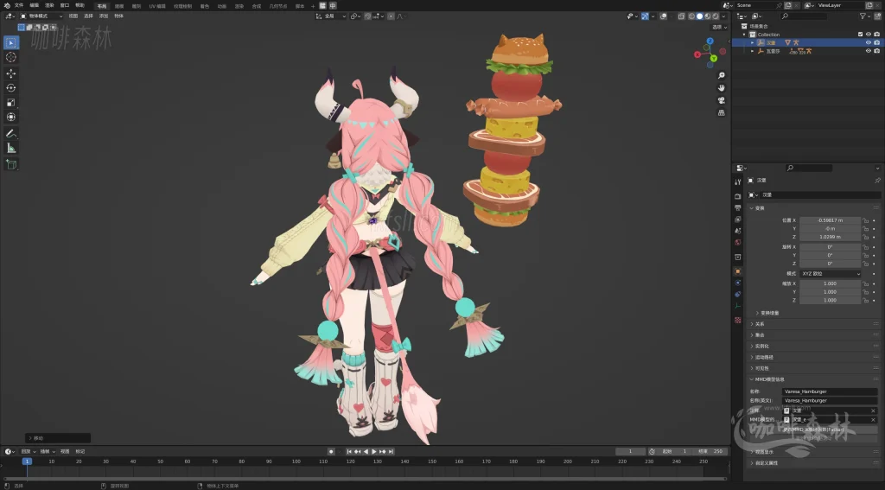
Task: Select the Annotate tool
Action: coord(10,133)
